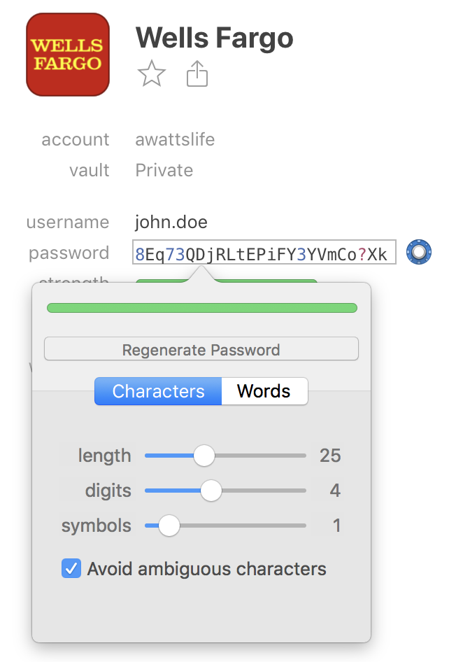
Task: Click the Private vault value
Action: [x=164, y=170]
